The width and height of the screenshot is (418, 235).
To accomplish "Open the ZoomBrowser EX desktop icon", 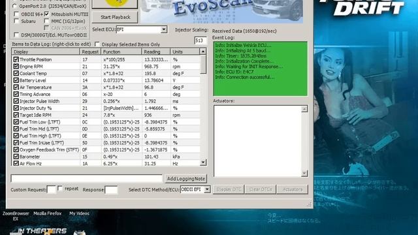I will tap(16, 216).
